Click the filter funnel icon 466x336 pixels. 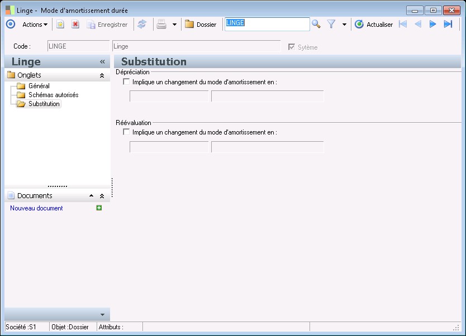coord(331,25)
